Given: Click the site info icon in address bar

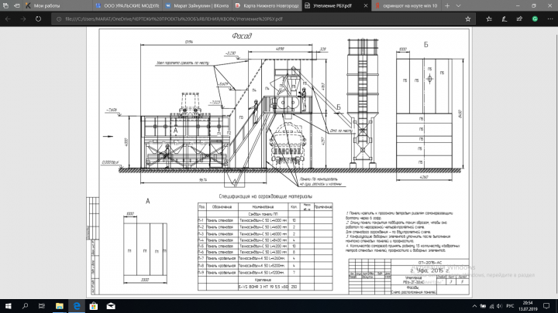Looking at the screenshot, I should coord(59,19).
